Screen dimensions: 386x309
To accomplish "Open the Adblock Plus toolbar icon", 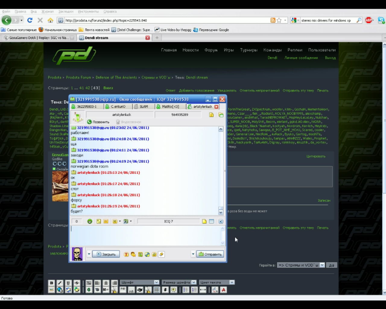I will click(x=369, y=20).
